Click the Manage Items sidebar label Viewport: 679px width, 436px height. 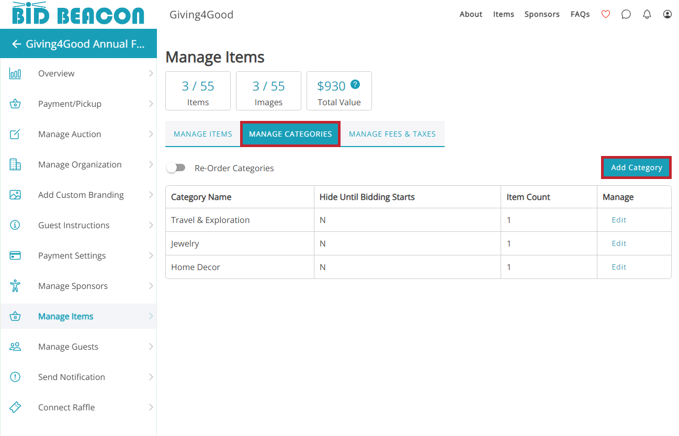66,316
